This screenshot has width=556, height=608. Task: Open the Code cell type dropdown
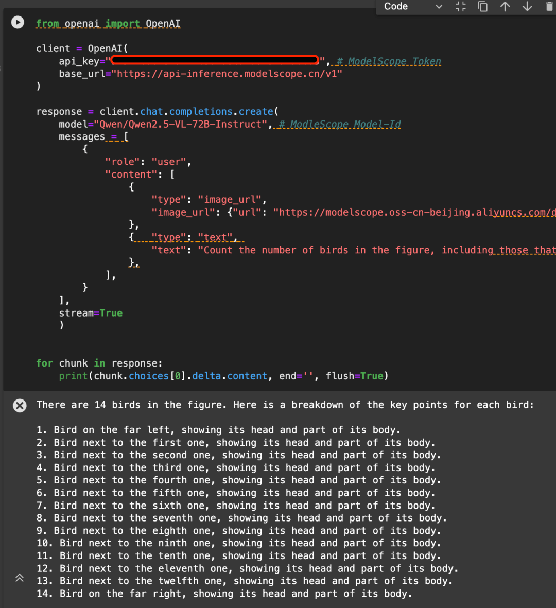[x=412, y=7]
